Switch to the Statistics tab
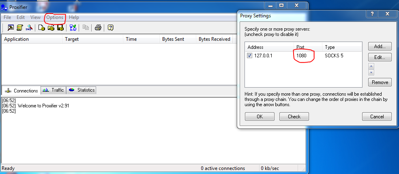 coord(82,90)
